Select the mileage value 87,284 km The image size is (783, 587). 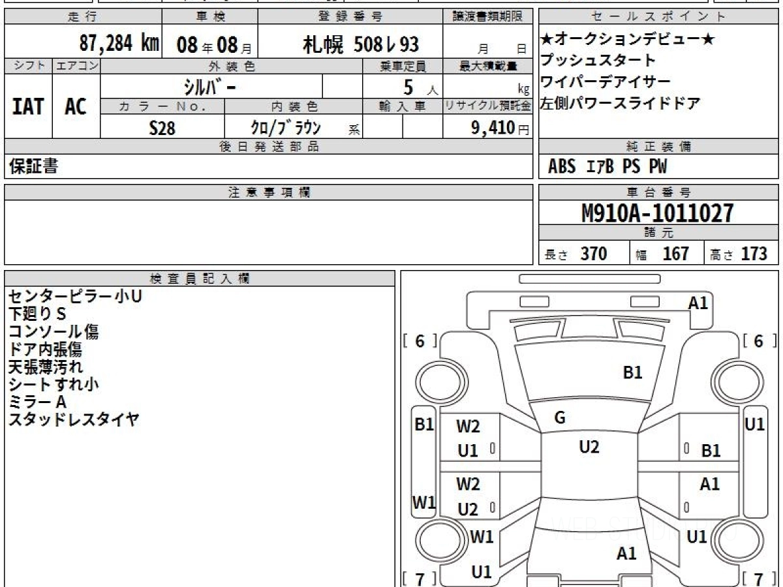point(119,44)
